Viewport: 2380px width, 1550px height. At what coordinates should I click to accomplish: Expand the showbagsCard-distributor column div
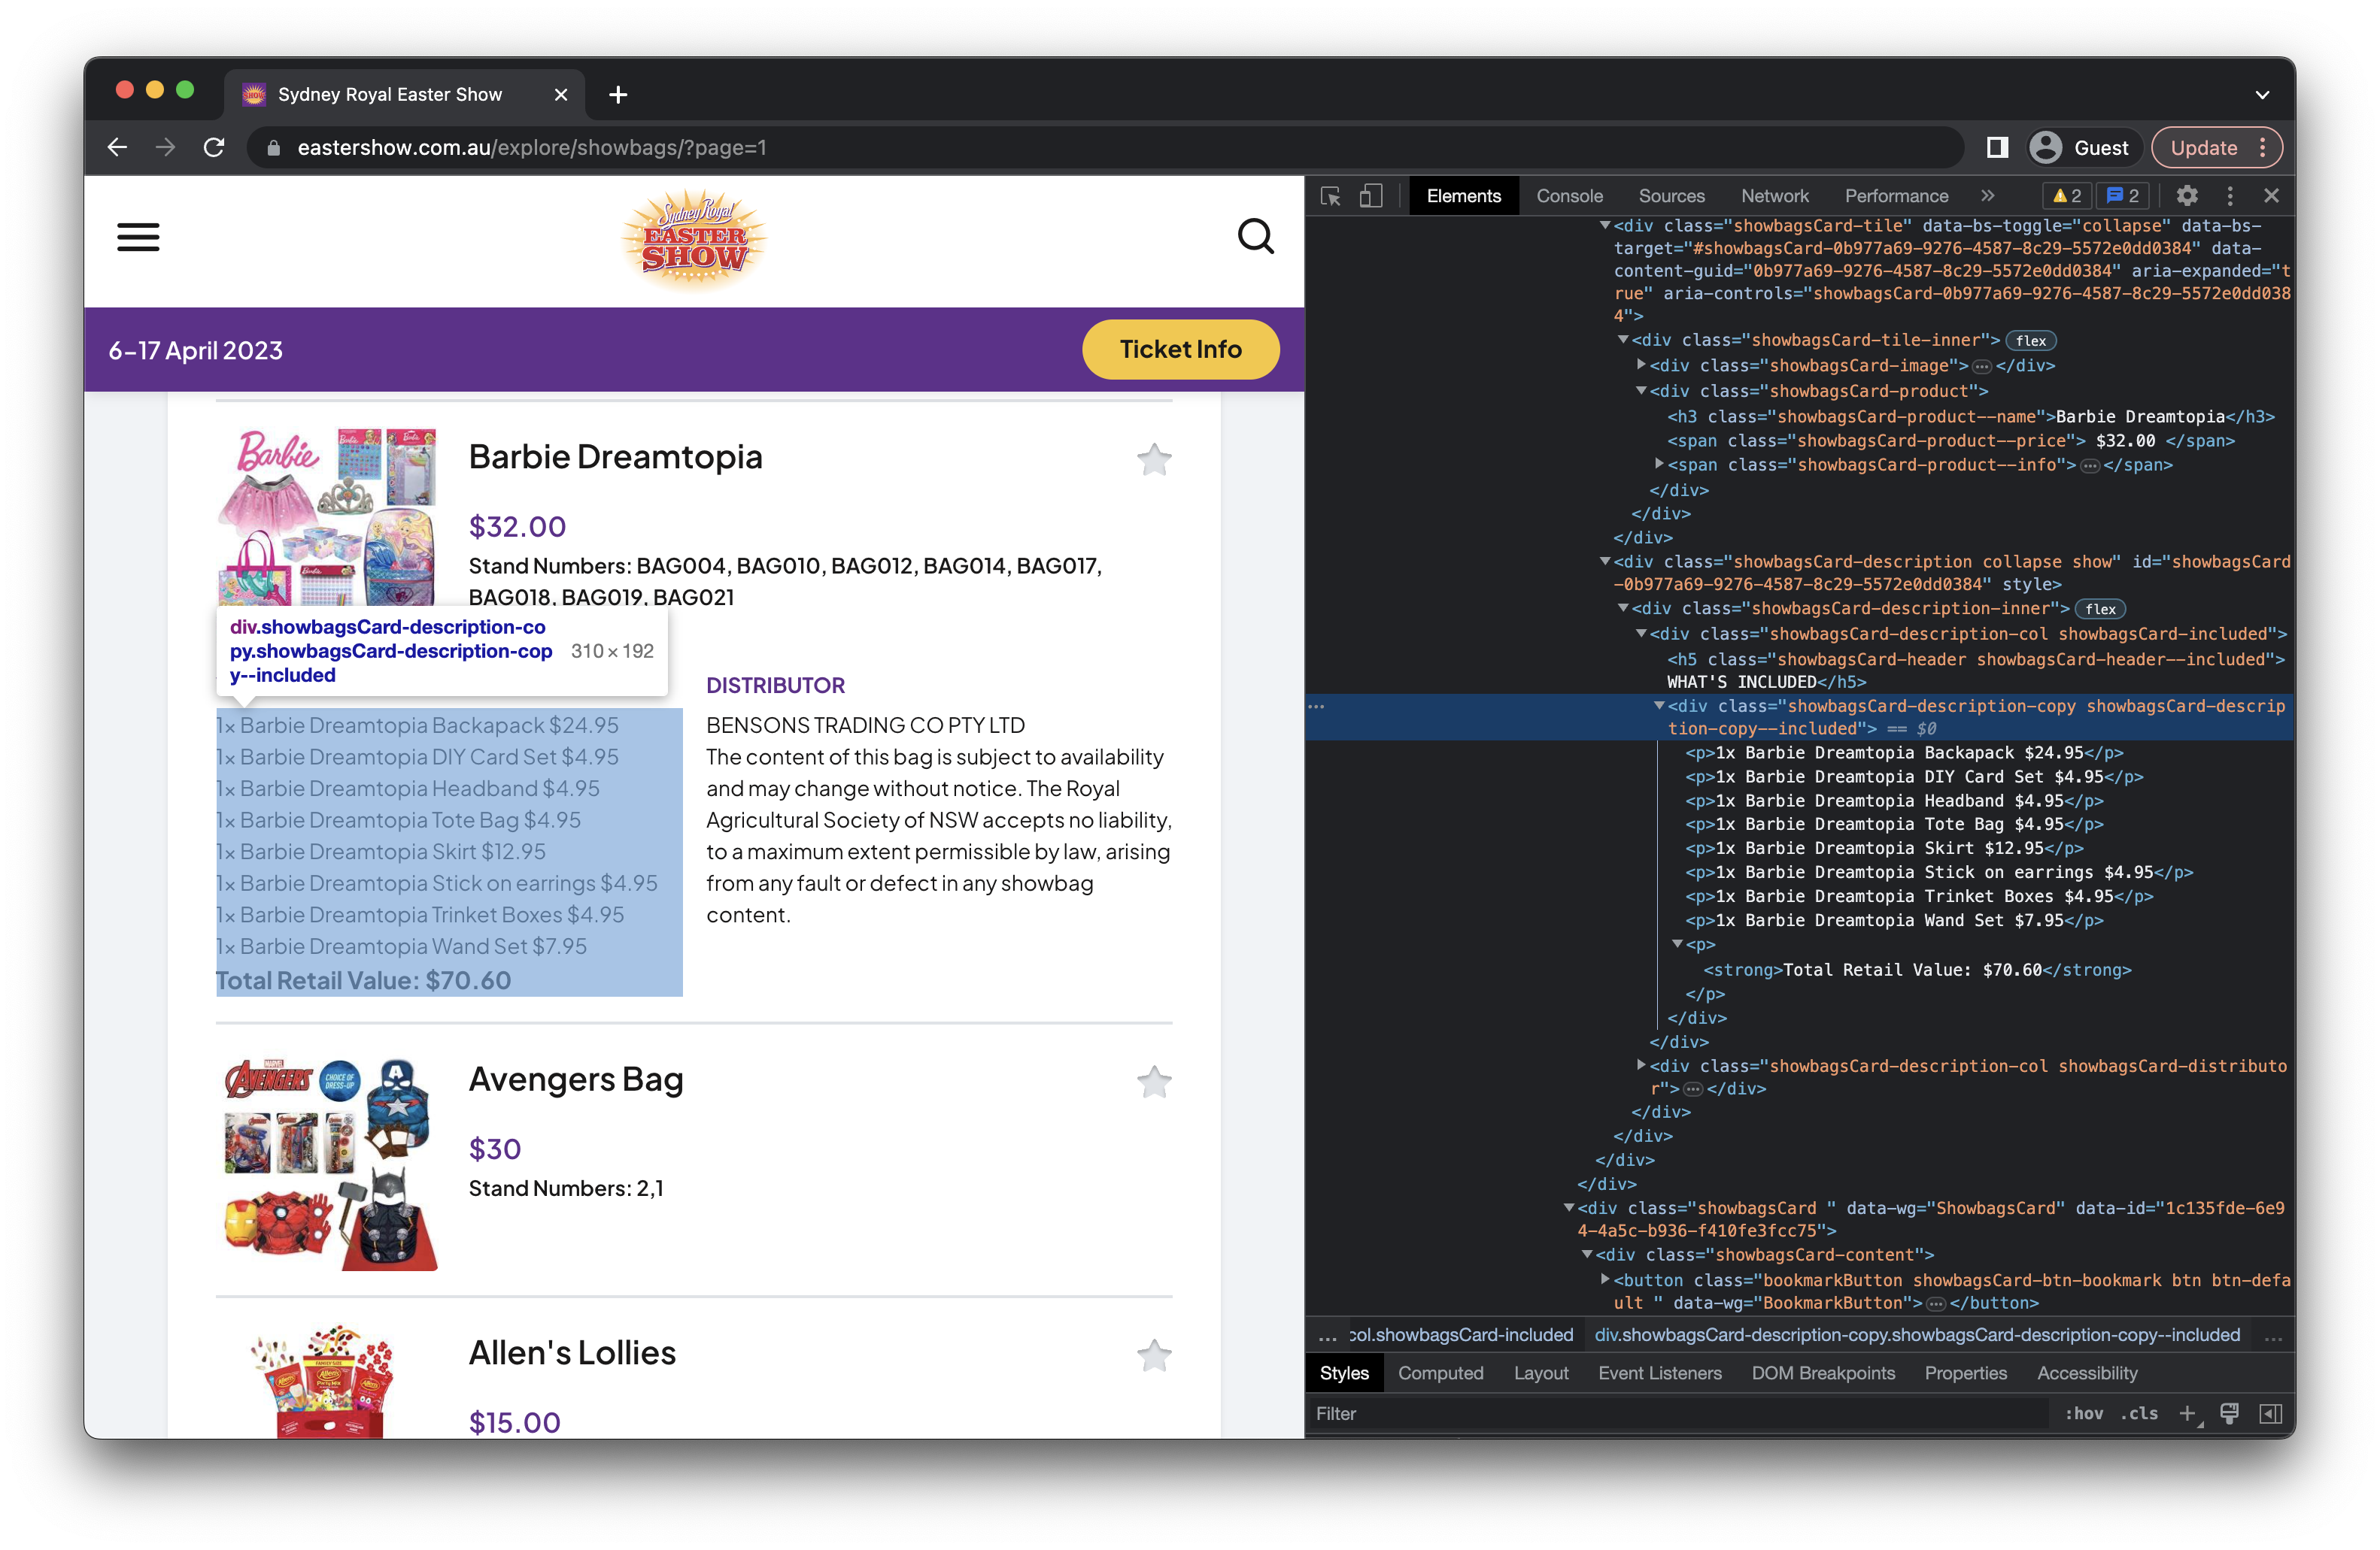point(1641,1065)
